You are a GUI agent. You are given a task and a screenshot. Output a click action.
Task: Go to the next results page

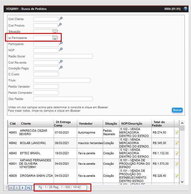pos(23,188)
